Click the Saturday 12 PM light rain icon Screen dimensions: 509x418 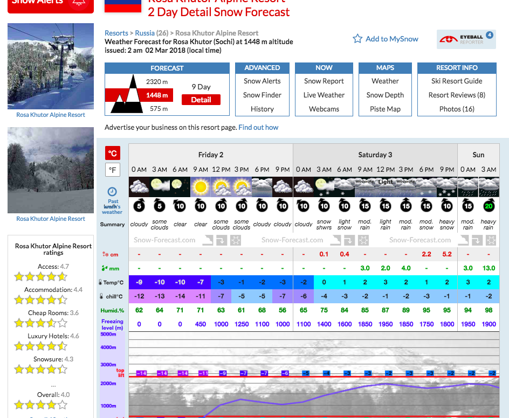tap(386, 187)
